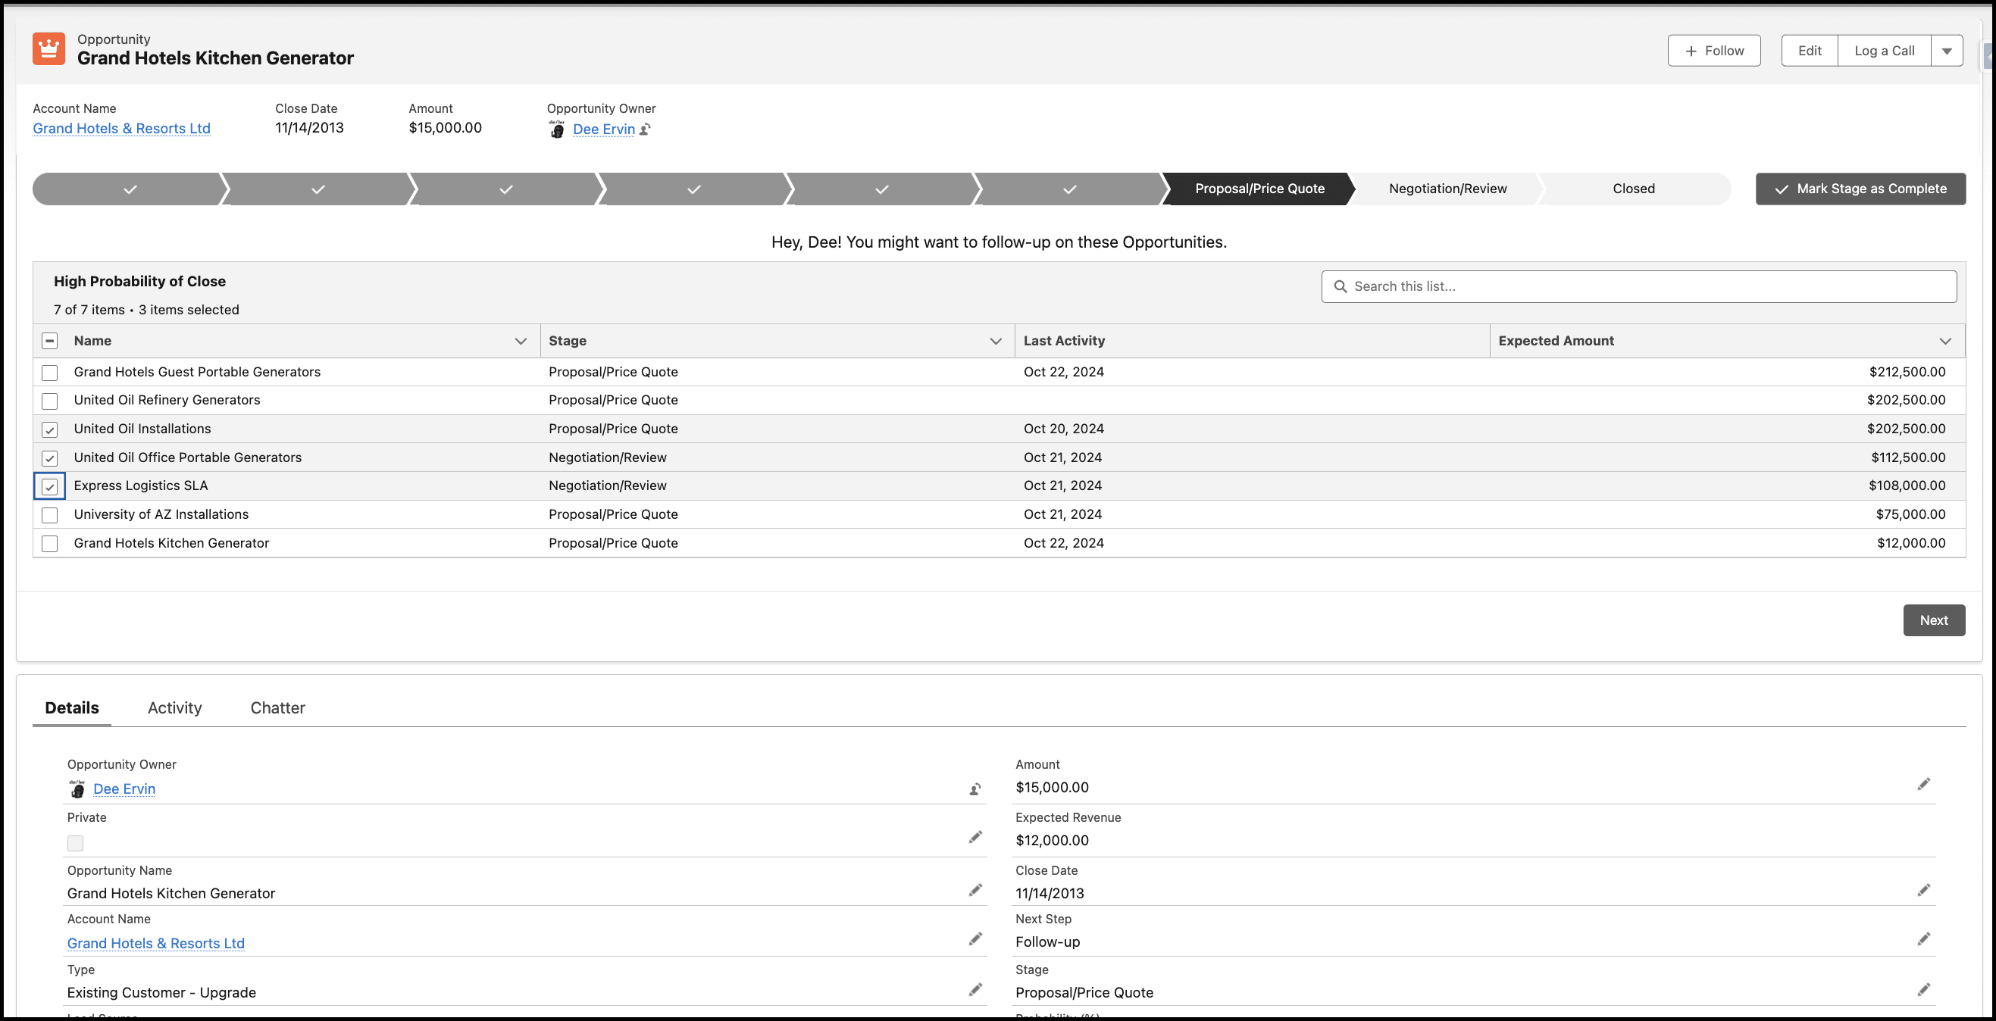Open Grand Hotels & Resorts Ltd link in Details
1996x1021 pixels.
click(x=156, y=943)
